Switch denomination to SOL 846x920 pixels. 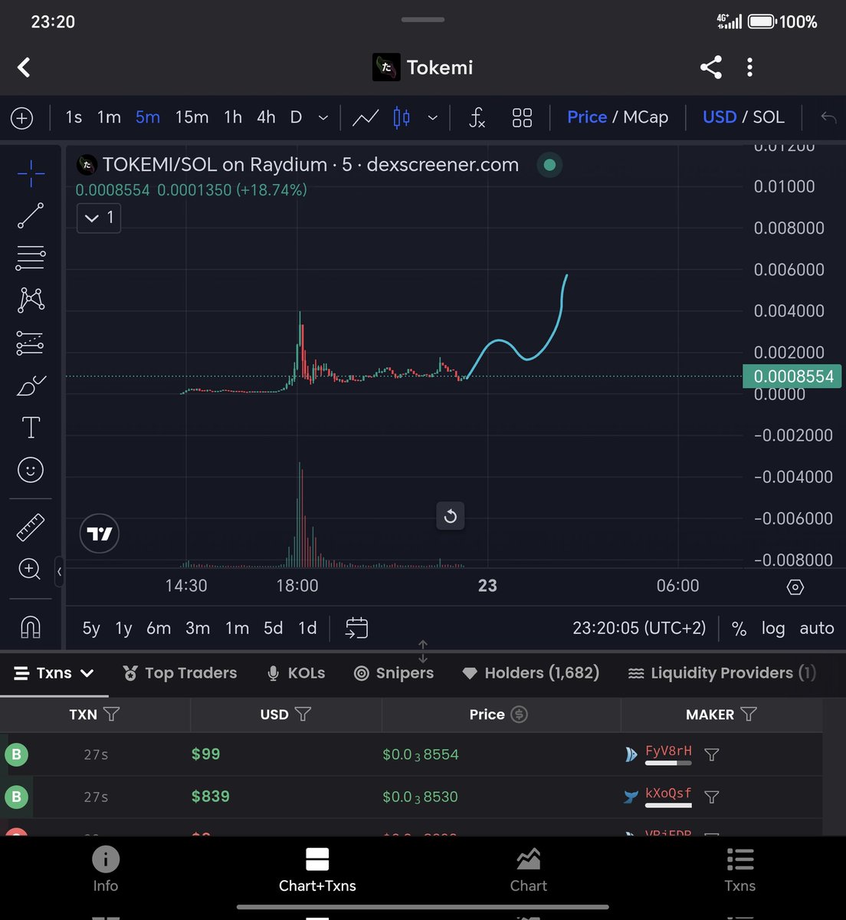pyautogui.click(x=769, y=117)
